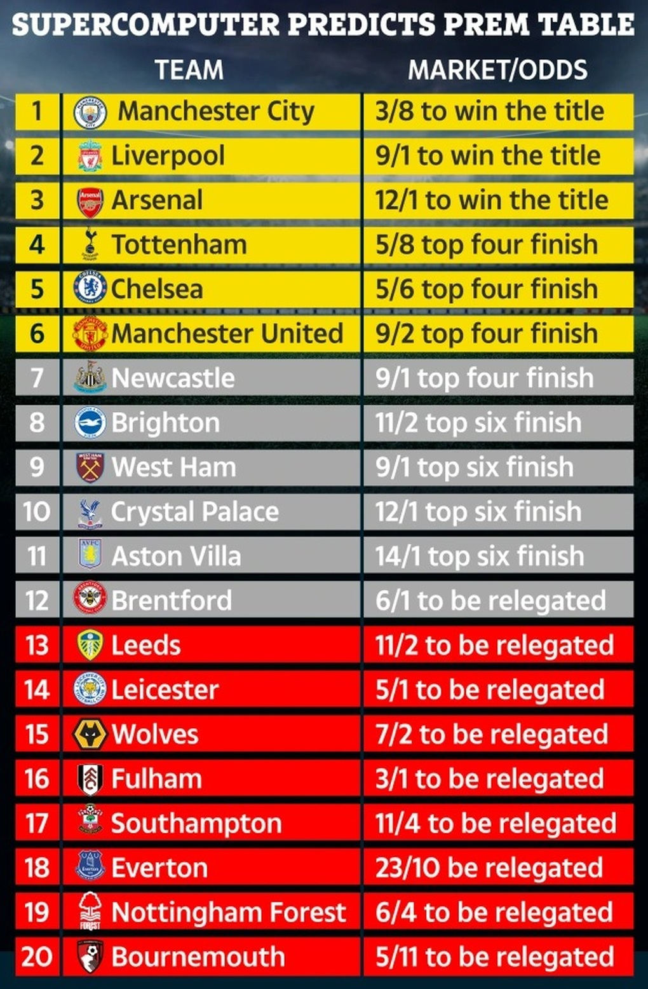
Task: Click the Nottingham Forest tree crest
Action: 90,911
